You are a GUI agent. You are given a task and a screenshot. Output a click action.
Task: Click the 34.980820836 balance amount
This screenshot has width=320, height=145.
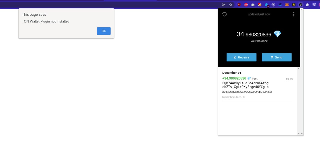point(254,34)
